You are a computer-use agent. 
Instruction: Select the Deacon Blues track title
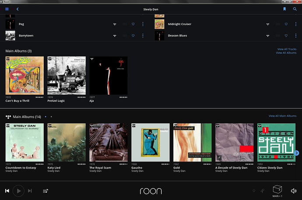177,36
